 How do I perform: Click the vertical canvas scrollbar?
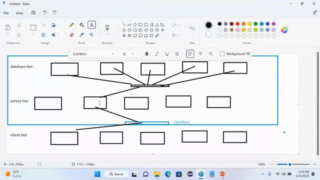pyautogui.click(x=318, y=103)
